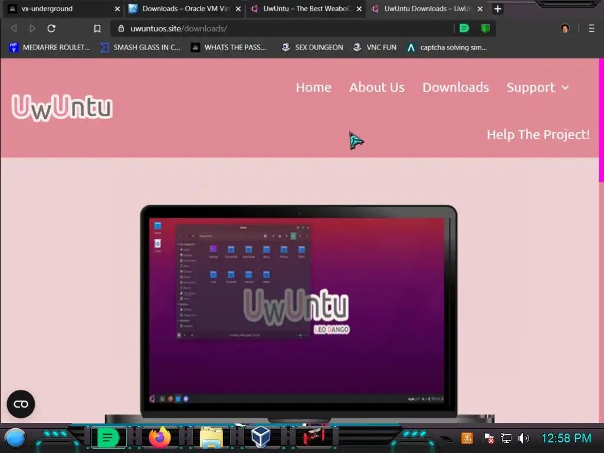The width and height of the screenshot is (604, 453).
Task: Open the network tray icon
Action: 505,438
